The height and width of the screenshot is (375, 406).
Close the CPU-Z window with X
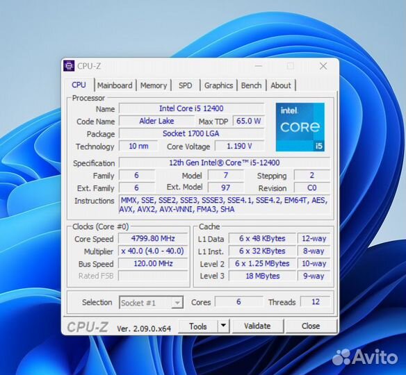323,66
